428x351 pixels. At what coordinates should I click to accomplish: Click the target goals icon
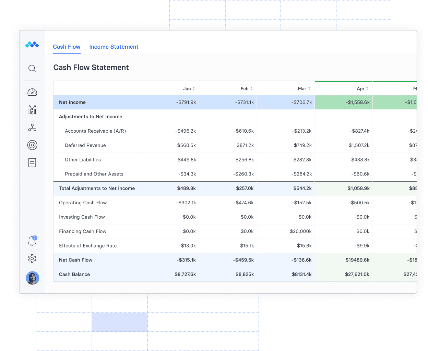click(x=32, y=145)
